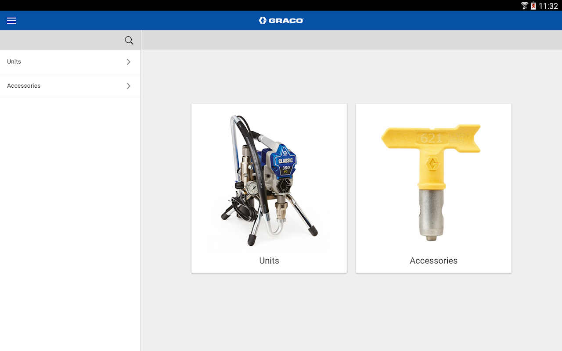Expand the Units chevron in sidebar
The width and height of the screenshot is (562, 351).
(x=129, y=62)
